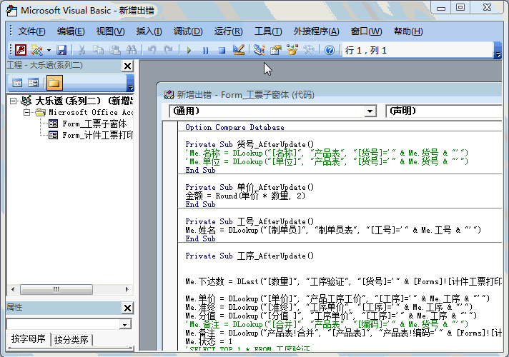Click the Break pause icon
Viewport: 509px width, 357px height.
click(x=205, y=50)
